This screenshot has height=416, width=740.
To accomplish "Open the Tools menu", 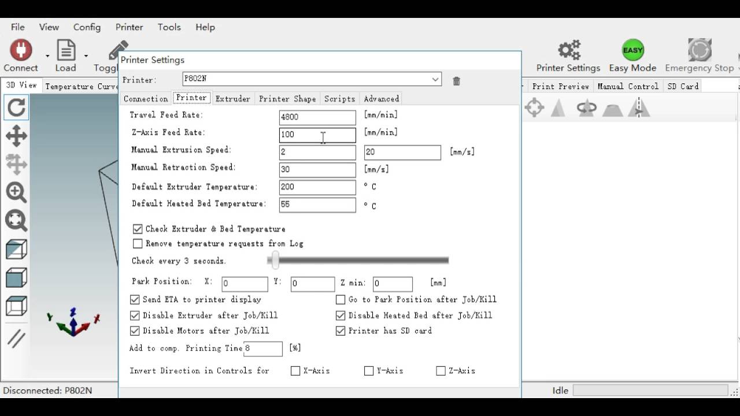I will point(169,27).
